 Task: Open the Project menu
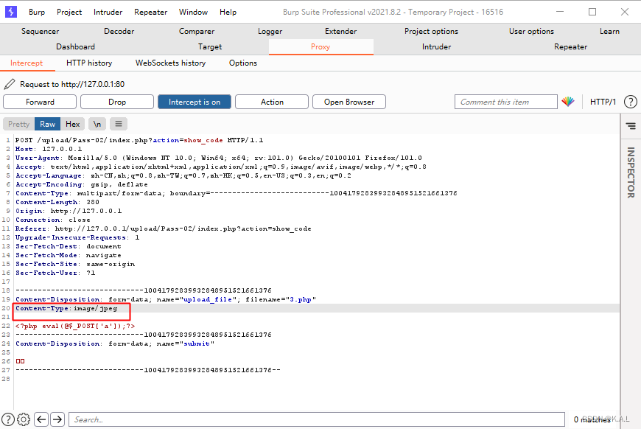click(x=69, y=13)
